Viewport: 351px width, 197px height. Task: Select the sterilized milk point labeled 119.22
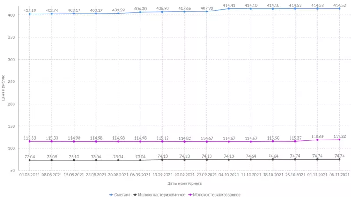(340, 140)
